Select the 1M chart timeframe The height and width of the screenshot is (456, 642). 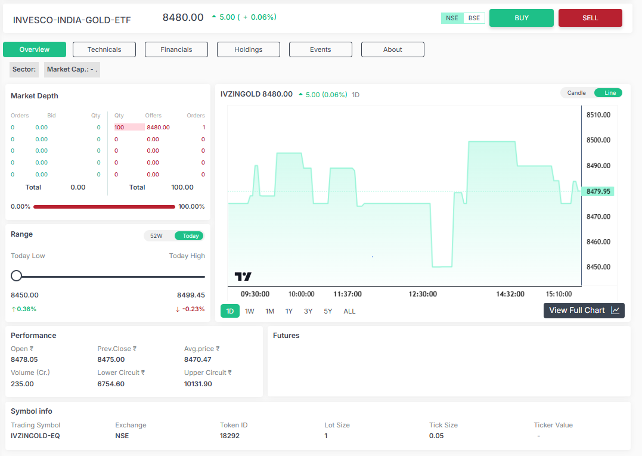[x=270, y=311]
